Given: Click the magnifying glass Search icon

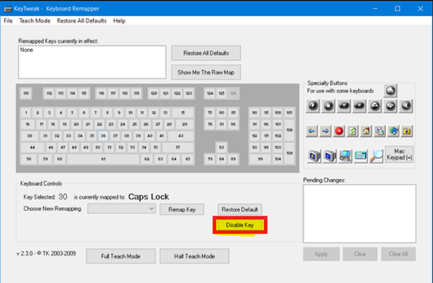Looking at the screenshot, I should [x=377, y=156].
